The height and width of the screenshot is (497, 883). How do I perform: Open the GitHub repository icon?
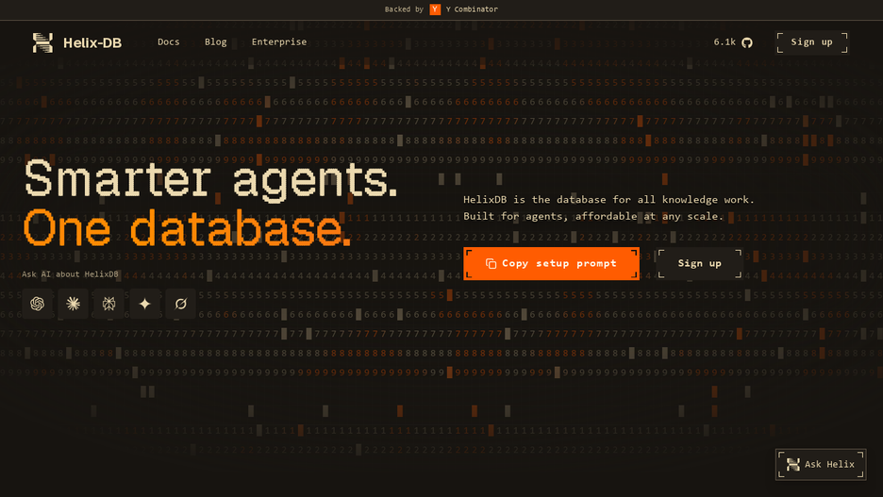(x=747, y=42)
